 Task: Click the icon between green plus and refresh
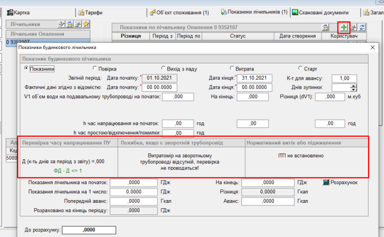click(352, 27)
